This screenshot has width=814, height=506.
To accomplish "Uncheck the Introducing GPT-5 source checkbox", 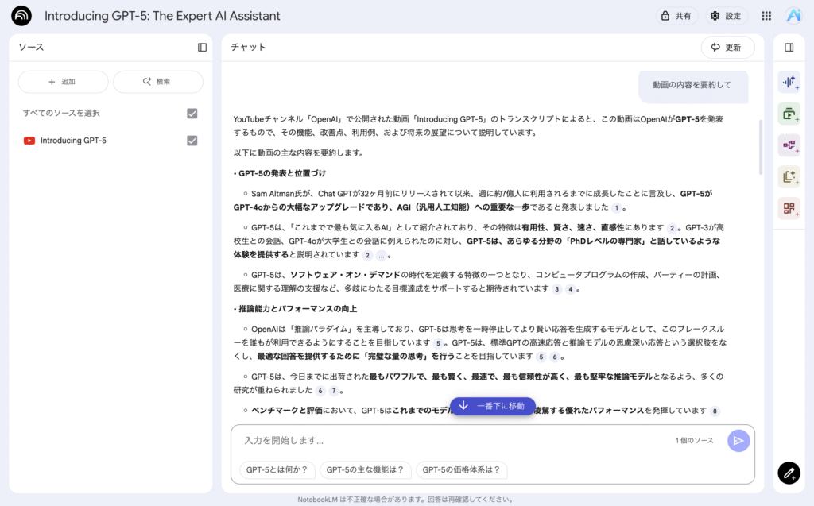I will pos(192,140).
